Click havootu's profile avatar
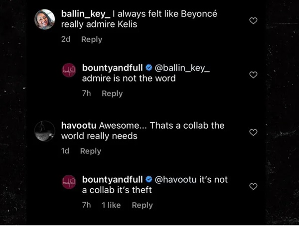Image resolution: width=299 pixels, height=226 pixels. (x=44, y=131)
